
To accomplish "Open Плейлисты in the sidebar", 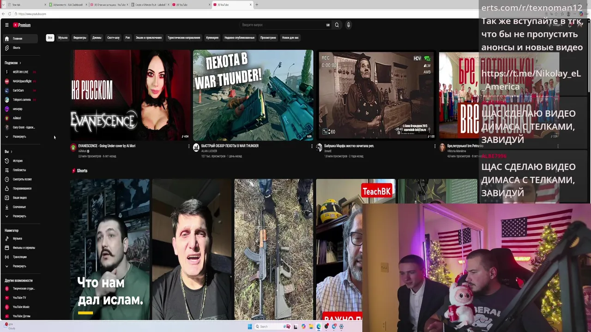I will click(x=20, y=170).
